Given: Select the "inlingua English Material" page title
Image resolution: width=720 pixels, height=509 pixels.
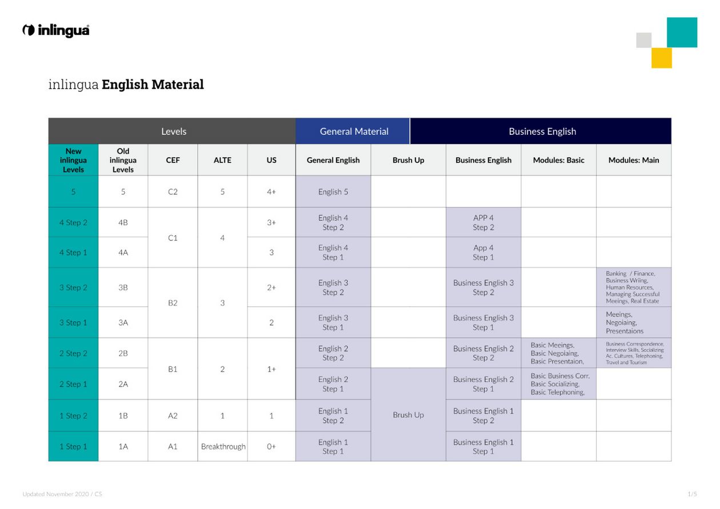Looking at the screenshot, I should [x=126, y=85].
